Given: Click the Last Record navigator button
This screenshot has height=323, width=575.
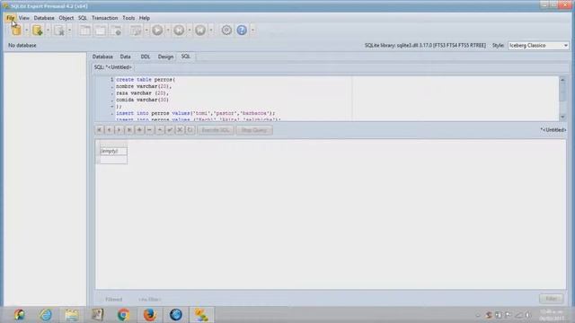Looking at the screenshot, I should pyautogui.click(x=129, y=130).
